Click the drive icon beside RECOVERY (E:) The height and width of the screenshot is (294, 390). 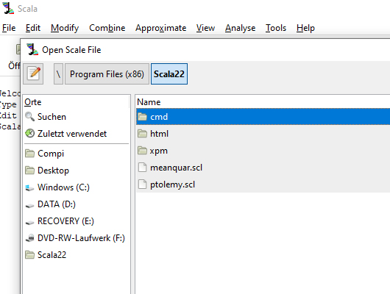(x=30, y=223)
